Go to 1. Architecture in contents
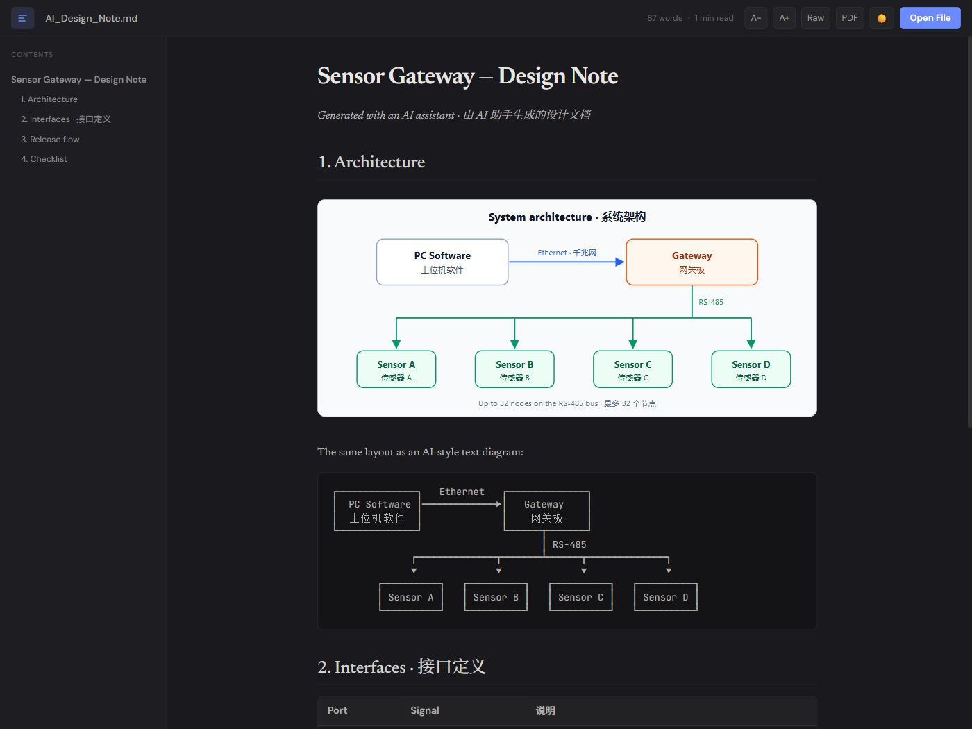 pos(49,99)
